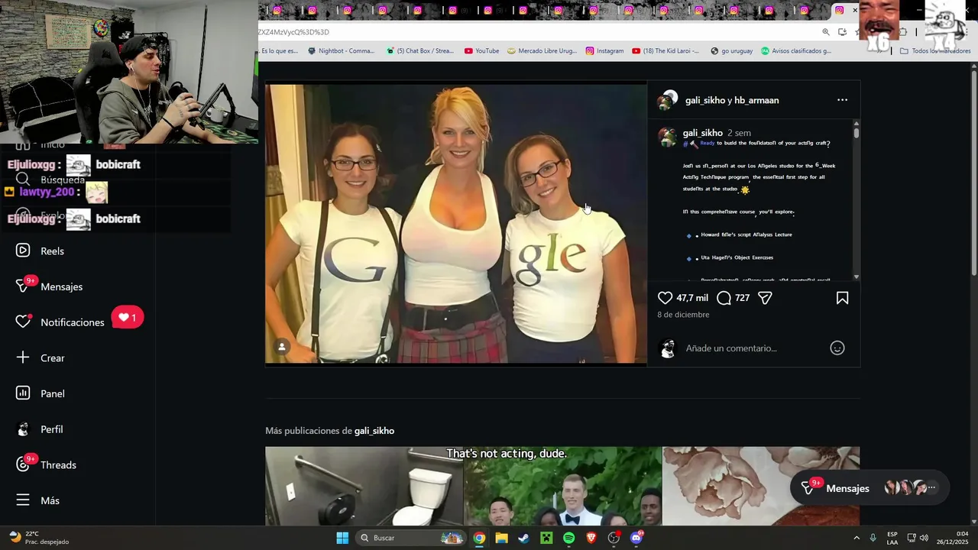The height and width of the screenshot is (550, 978).
Task: Open the Nightbot bookmark
Action: 341,51
